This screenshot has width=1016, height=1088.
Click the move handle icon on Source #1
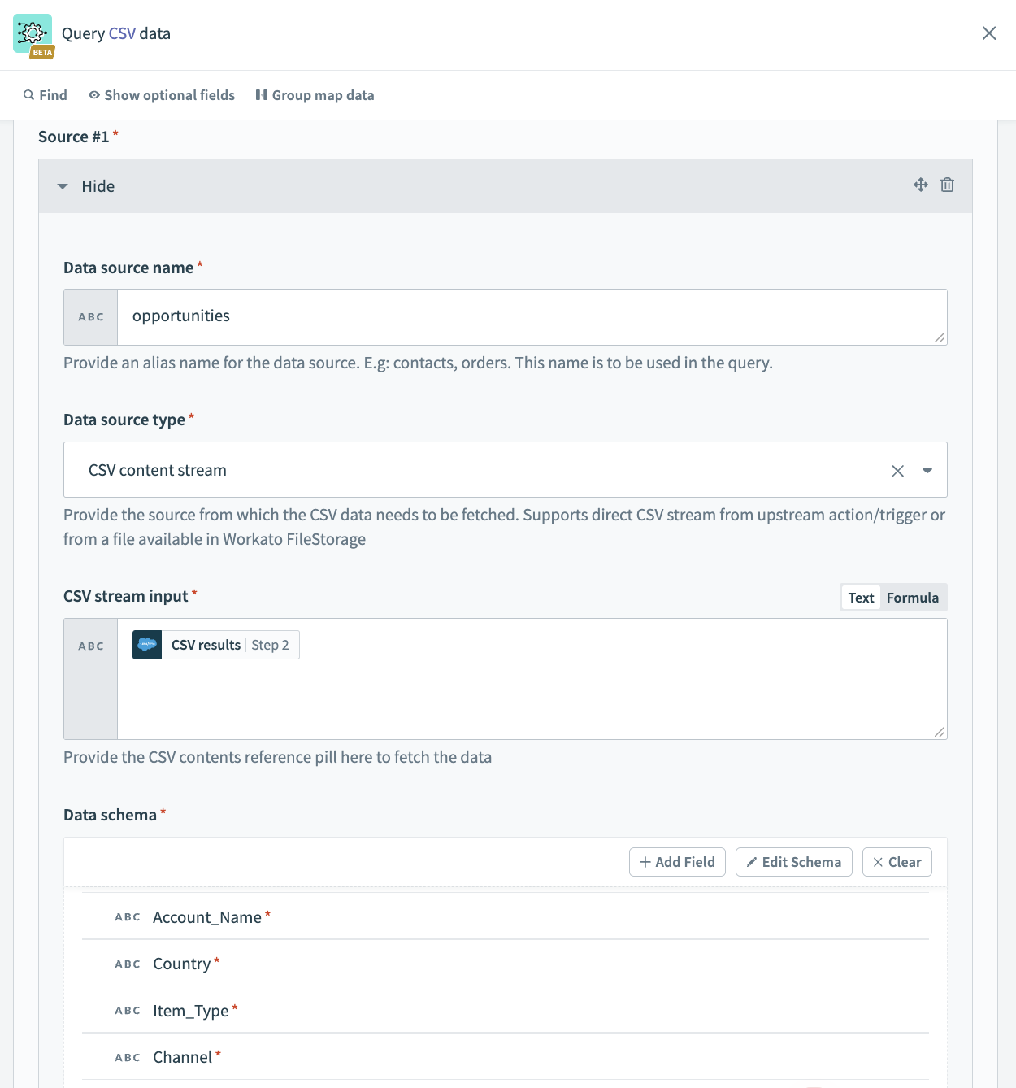pos(920,185)
